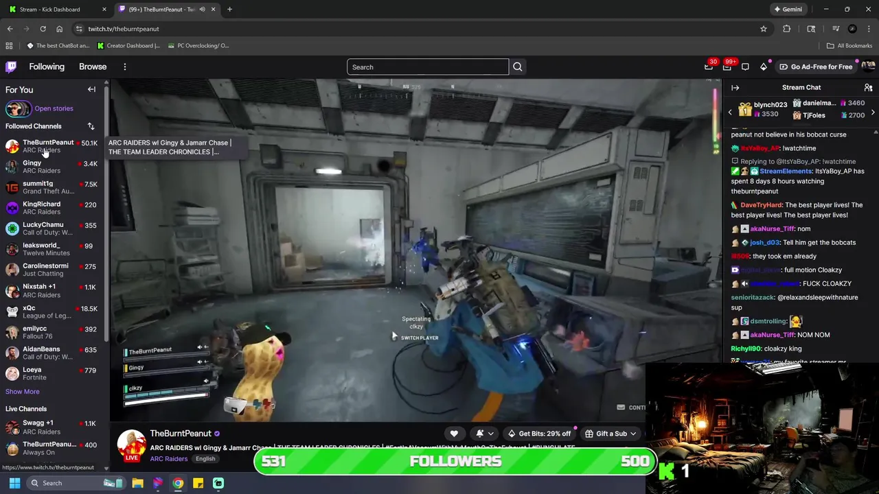
Task: Open the Bits diamond icon in the top bar
Action: click(x=764, y=67)
